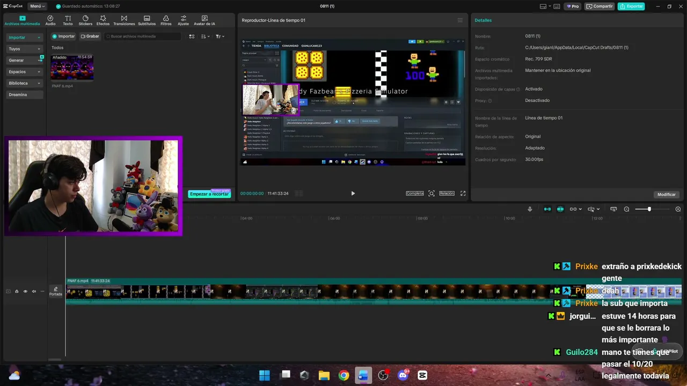Open File Explorer from taskbar

coord(324,375)
